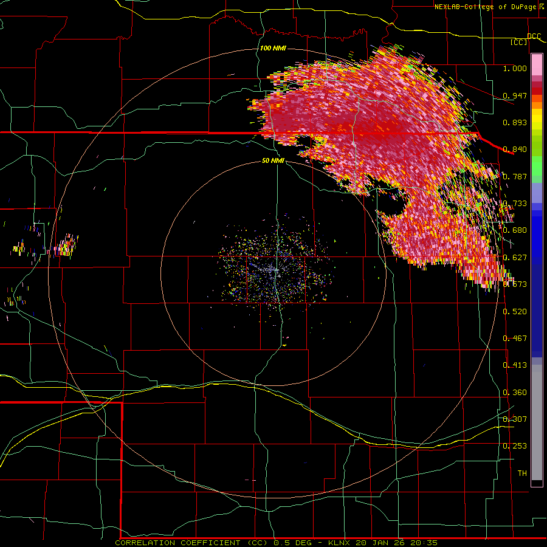
Task: Click the 100 NMI range ring label
Action: click(273, 48)
